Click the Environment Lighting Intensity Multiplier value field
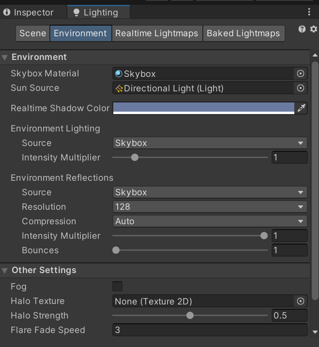319x347 pixels. click(289, 158)
